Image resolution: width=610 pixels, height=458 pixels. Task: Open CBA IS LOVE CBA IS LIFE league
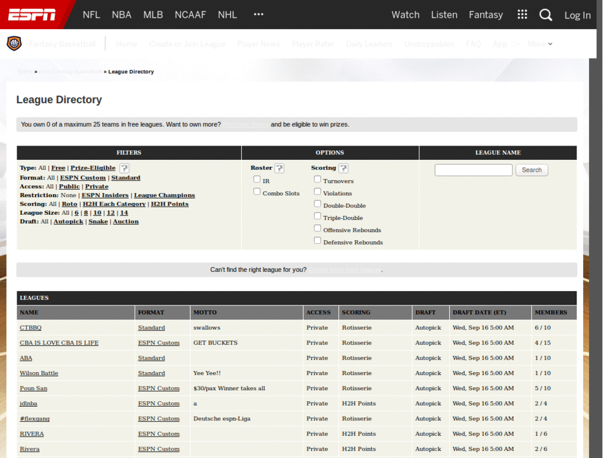click(59, 343)
